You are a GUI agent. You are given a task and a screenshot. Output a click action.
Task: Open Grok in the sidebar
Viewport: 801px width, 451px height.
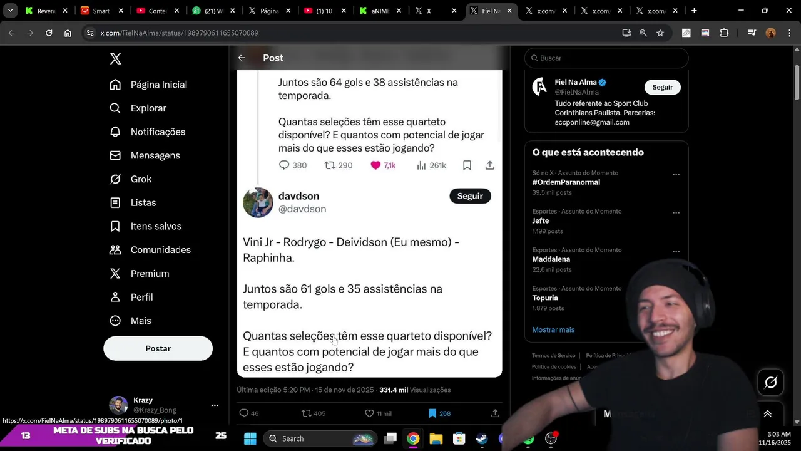click(x=130, y=179)
